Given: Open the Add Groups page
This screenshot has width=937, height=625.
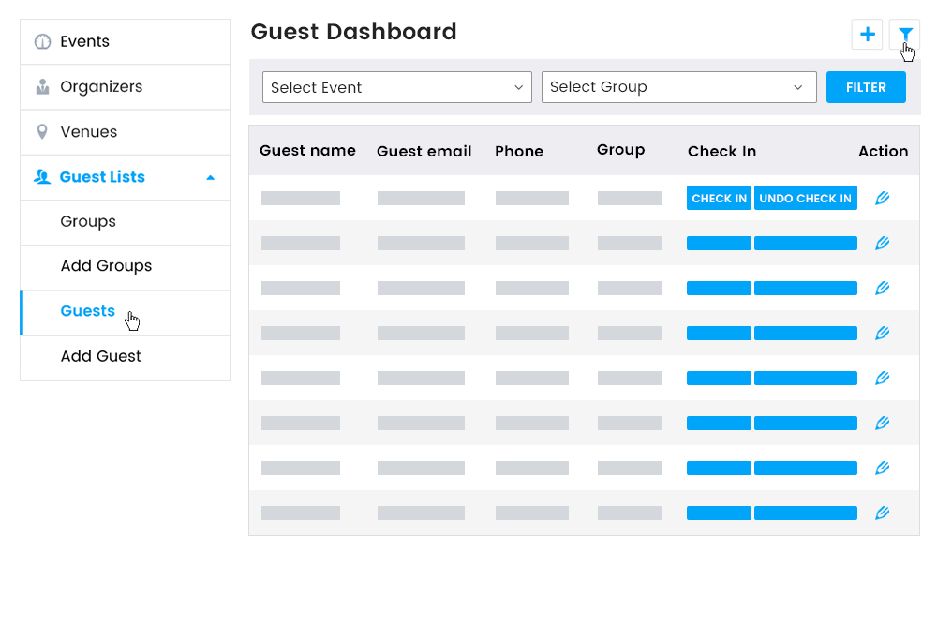Looking at the screenshot, I should (x=106, y=266).
